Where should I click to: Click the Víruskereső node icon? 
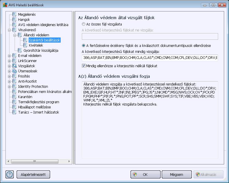14,30
